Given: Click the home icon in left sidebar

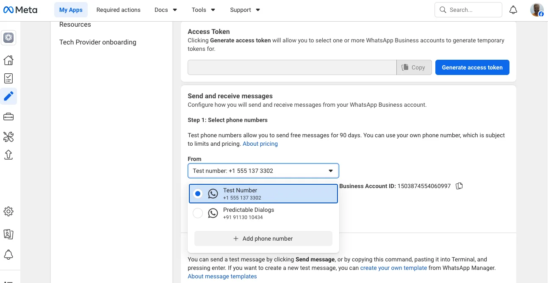Looking at the screenshot, I should (x=8, y=60).
